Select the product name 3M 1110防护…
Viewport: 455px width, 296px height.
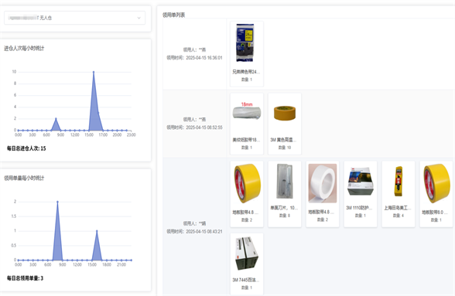click(x=359, y=208)
